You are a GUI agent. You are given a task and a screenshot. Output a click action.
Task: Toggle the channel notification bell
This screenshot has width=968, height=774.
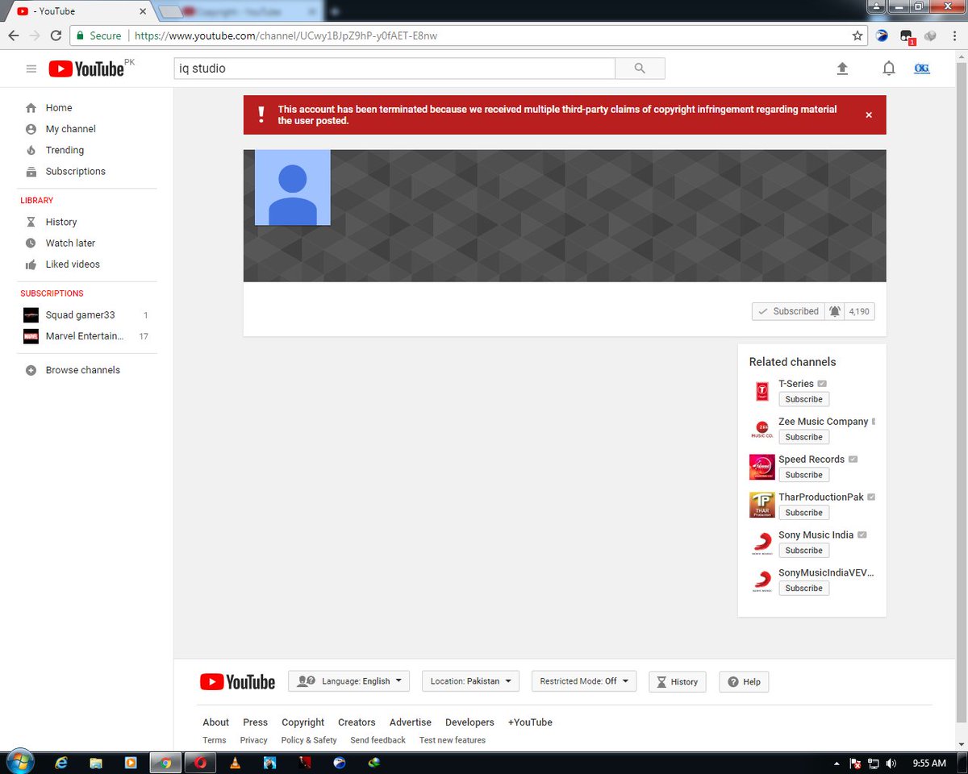(834, 311)
